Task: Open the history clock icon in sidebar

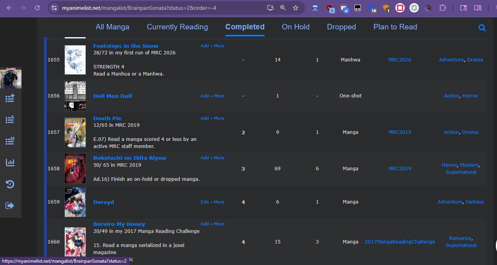Action: (10, 184)
